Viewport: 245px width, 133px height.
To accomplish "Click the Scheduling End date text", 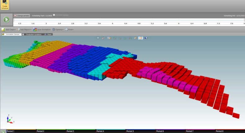I will point(234,16).
